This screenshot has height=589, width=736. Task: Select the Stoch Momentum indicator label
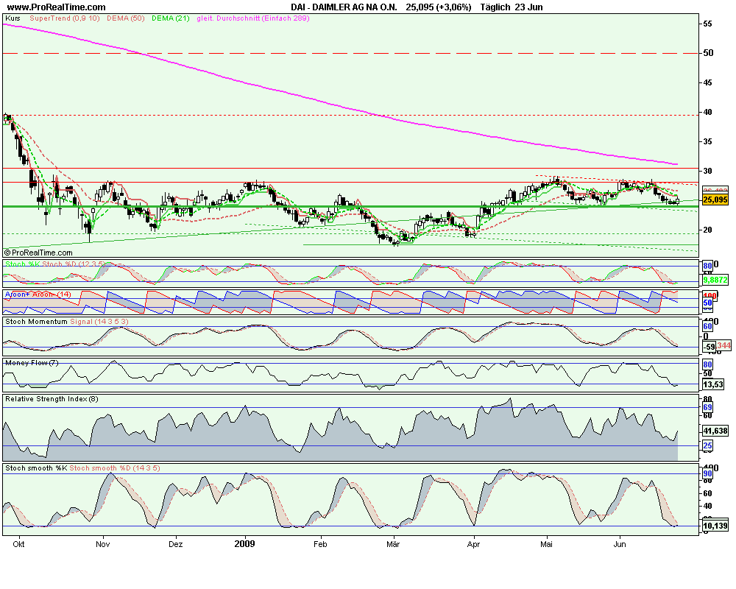(x=36, y=322)
